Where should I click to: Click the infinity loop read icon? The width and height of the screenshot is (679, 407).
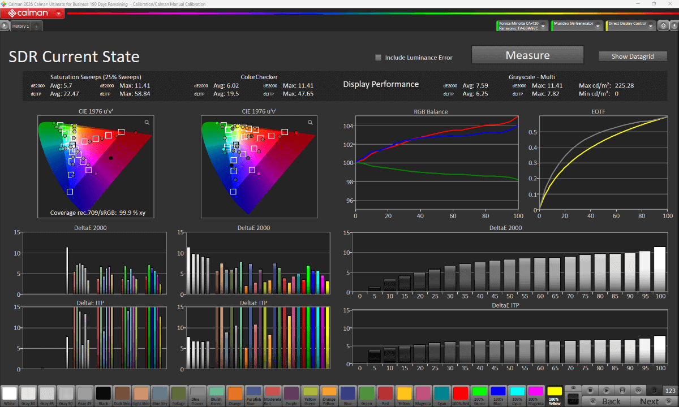pyautogui.click(x=638, y=390)
